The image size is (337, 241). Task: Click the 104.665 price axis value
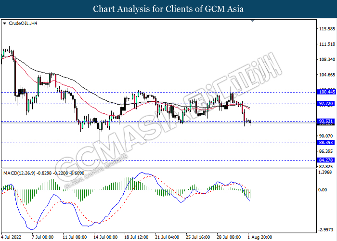pos(327,75)
